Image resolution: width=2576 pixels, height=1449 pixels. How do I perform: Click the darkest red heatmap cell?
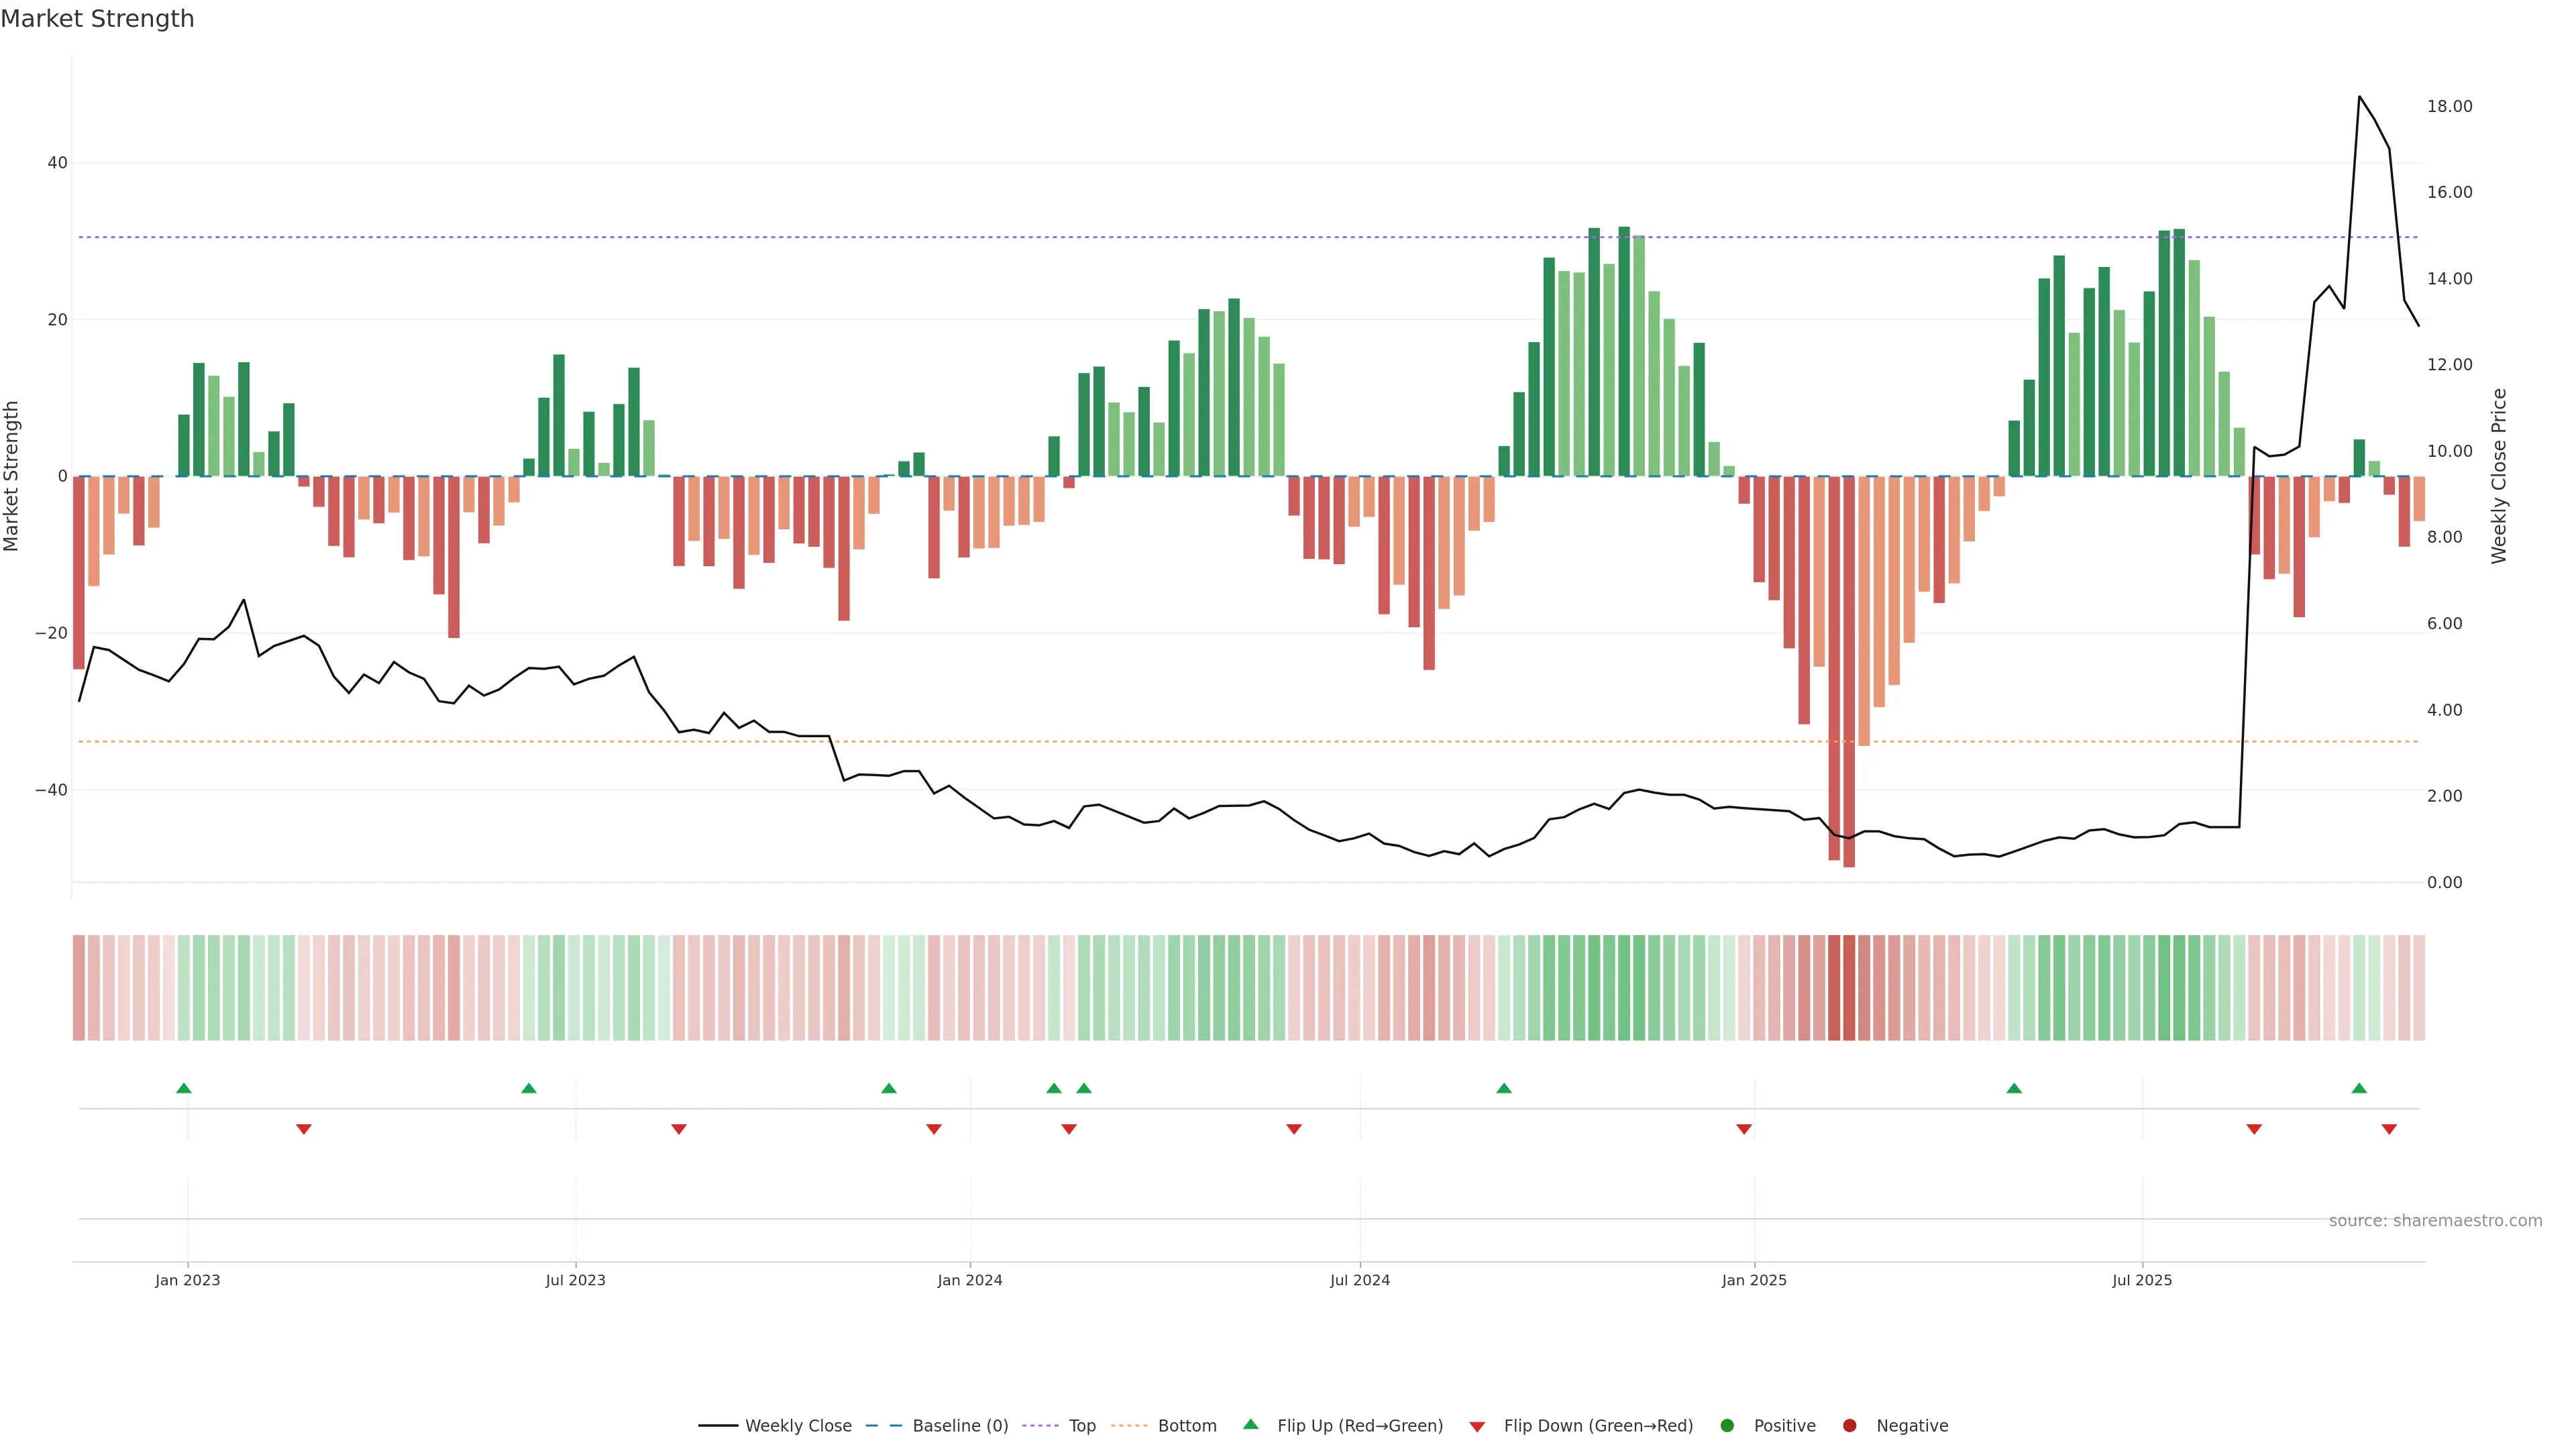1848,988
